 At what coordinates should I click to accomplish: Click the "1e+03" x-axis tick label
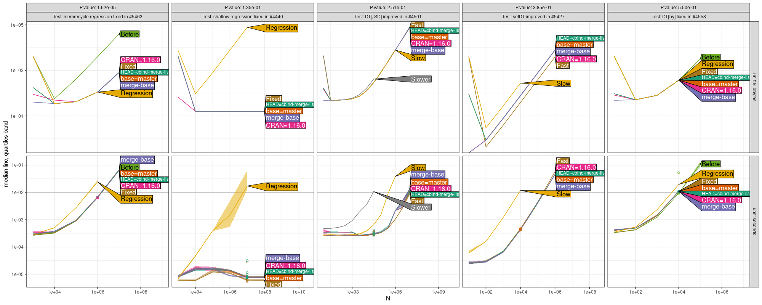(352, 292)
